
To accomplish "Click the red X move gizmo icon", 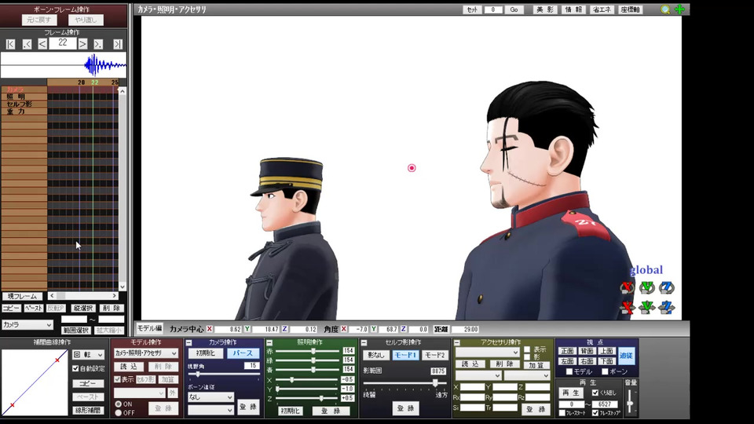I will coord(628,307).
